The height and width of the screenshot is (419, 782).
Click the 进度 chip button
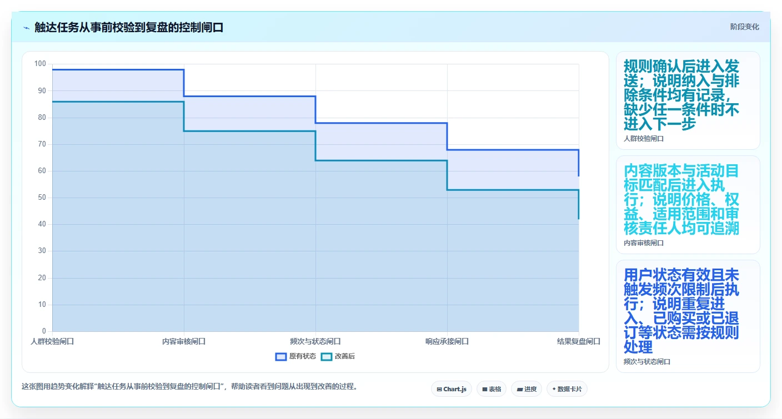(527, 389)
